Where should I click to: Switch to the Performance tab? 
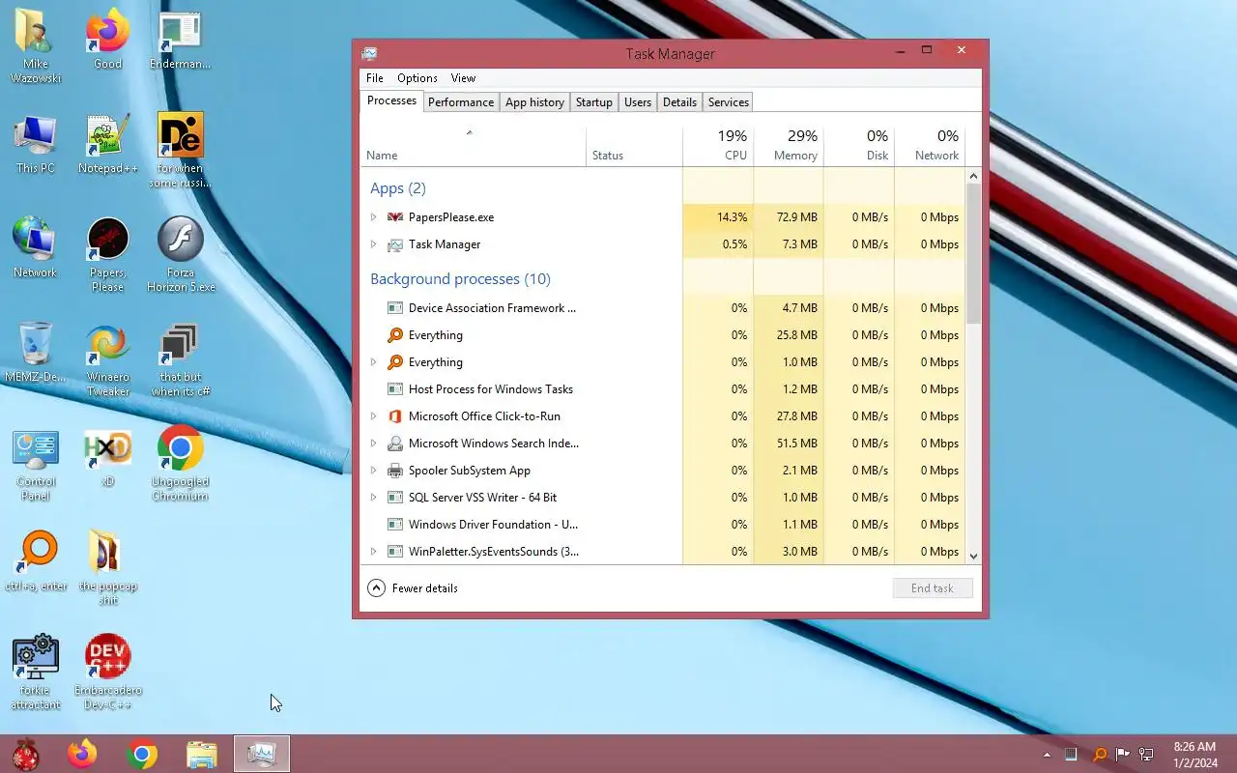pyautogui.click(x=461, y=102)
